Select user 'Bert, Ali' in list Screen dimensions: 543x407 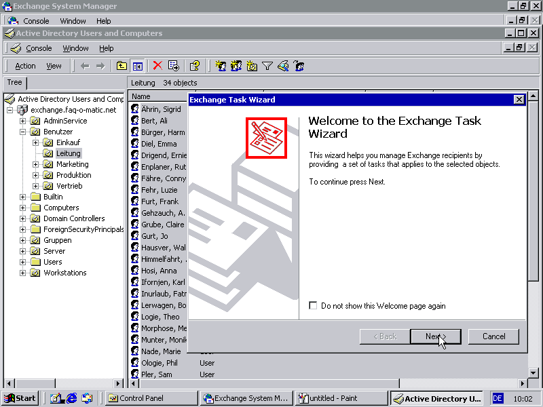154,121
